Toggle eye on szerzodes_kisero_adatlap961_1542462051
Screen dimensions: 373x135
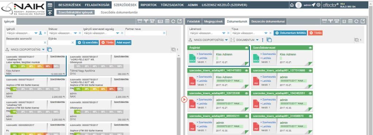[x=310, y=93]
